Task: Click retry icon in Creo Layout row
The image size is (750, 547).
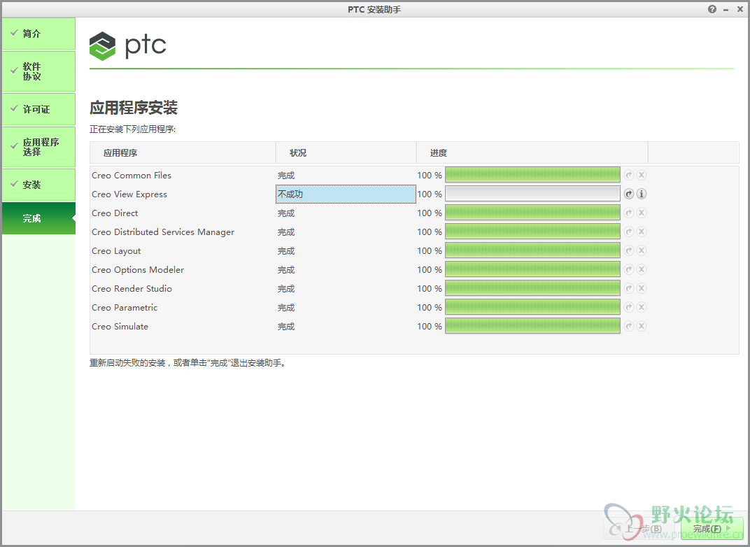Action: (x=629, y=250)
